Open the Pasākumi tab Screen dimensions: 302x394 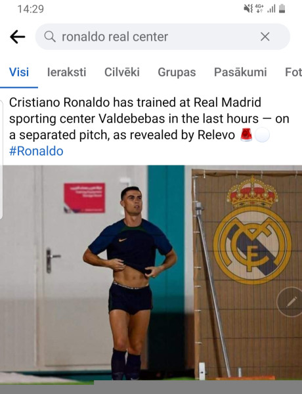pos(240,72)
